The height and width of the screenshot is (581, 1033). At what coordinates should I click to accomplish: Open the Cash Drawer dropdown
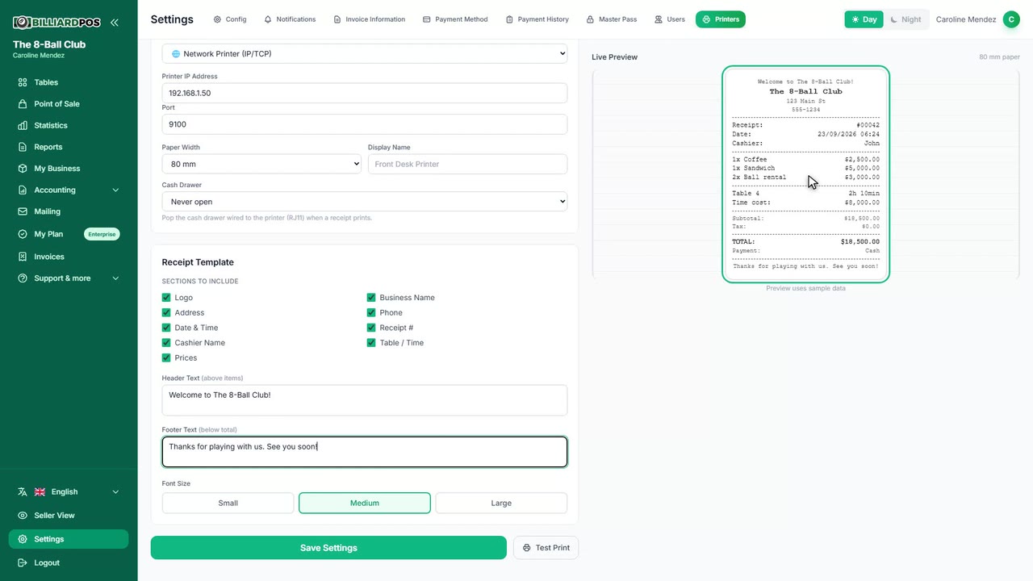pos(365,202)
